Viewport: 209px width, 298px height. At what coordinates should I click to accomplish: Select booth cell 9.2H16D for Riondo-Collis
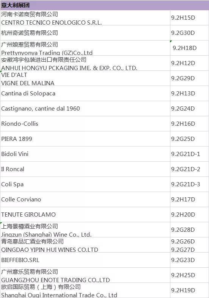(x=189, y=124)
